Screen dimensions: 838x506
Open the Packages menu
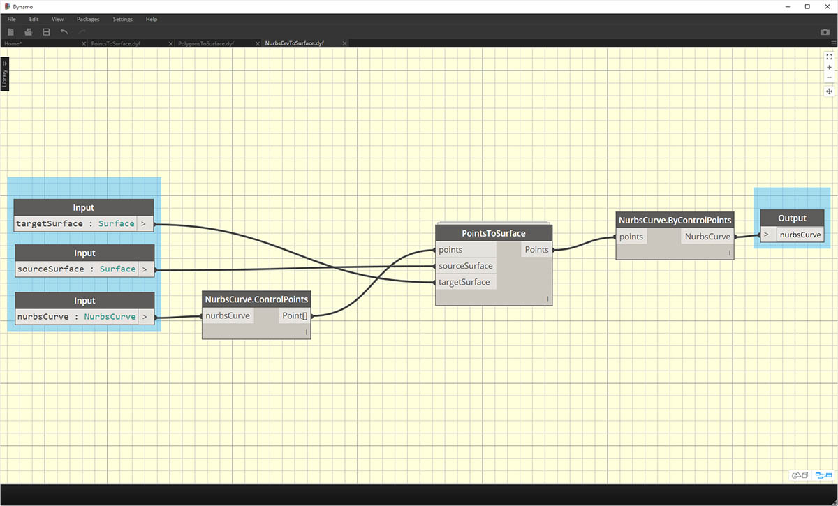pos(88,19)
